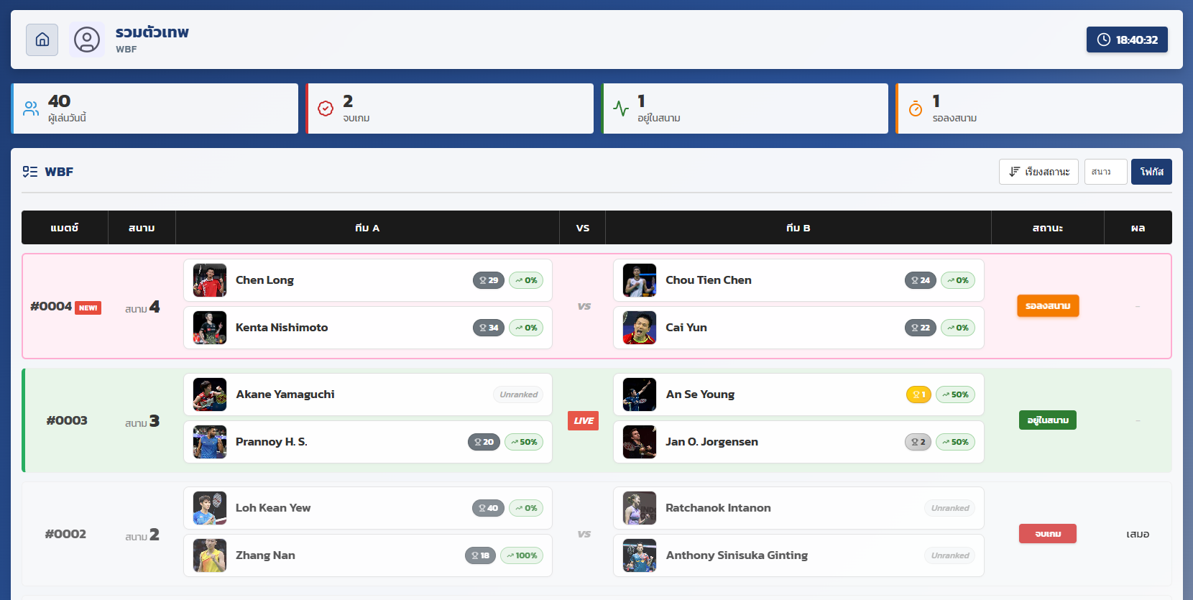Click the waiting-for-court stopwatch icon
This screenshot has height=600, width=1193.
(916, 109)
